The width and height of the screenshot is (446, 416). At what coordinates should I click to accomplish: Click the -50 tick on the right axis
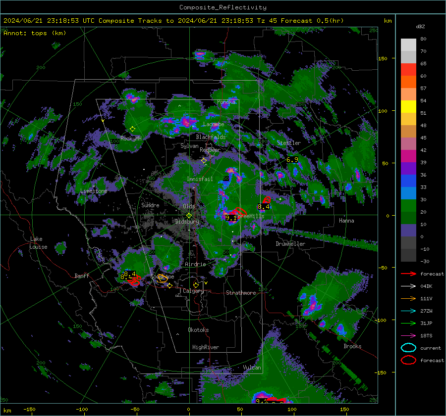383,268
